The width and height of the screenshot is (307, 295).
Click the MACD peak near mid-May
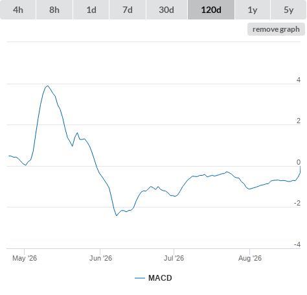[x=47, y=86]
